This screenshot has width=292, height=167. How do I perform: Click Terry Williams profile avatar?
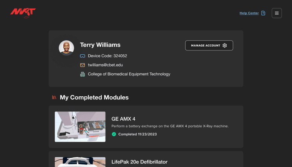(x=66, y=48)
